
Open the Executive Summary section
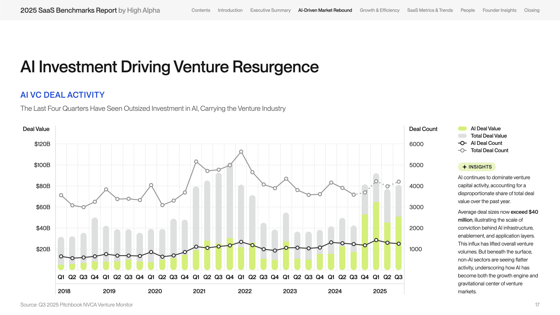coord(270,10)
